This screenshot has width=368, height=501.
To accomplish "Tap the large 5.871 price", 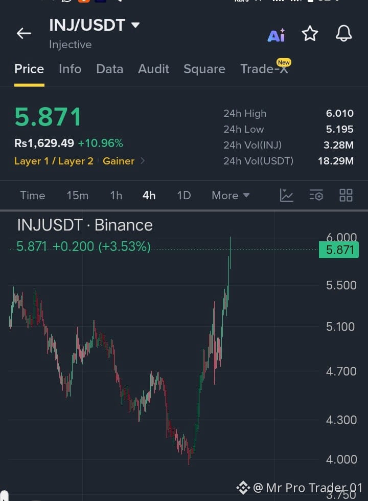I will point(49,117).
